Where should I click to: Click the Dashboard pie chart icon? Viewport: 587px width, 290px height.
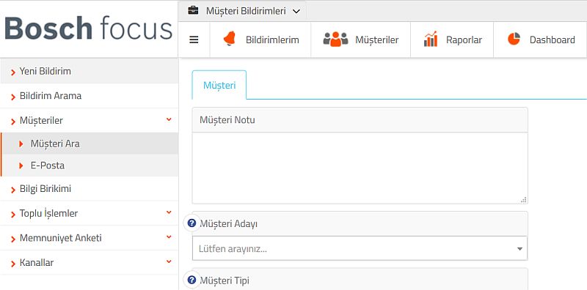coord(514,39)
